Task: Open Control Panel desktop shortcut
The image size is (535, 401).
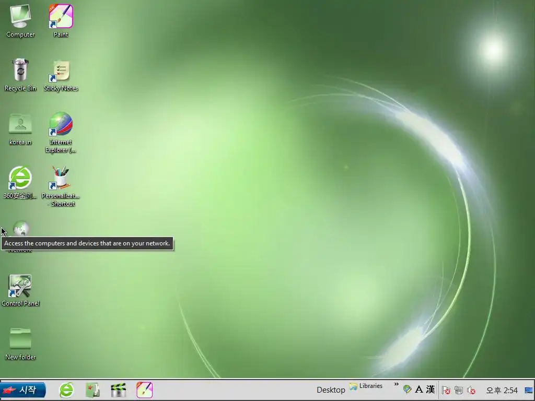Action: click(x=20, y=290)
